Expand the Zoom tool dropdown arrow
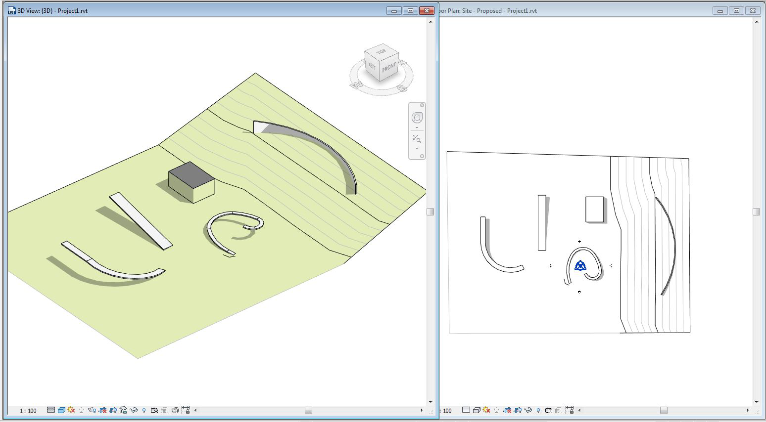 417,148
